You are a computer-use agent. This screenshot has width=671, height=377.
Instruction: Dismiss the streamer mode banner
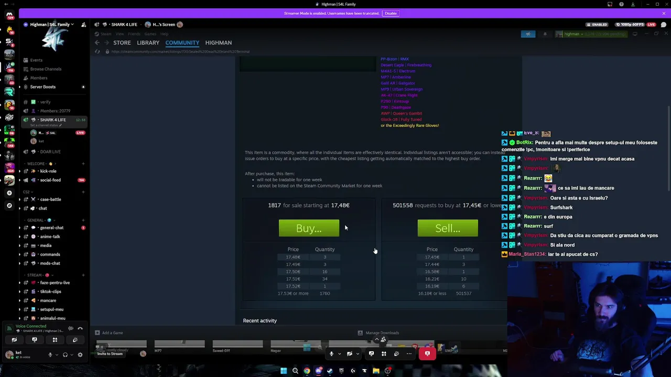(664, 13)
